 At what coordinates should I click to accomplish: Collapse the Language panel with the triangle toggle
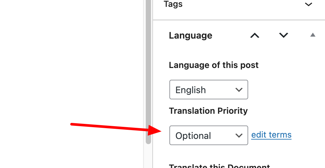[x=313, y=35]
